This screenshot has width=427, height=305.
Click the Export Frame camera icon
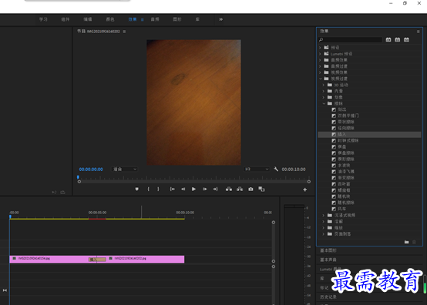(250, 189)
